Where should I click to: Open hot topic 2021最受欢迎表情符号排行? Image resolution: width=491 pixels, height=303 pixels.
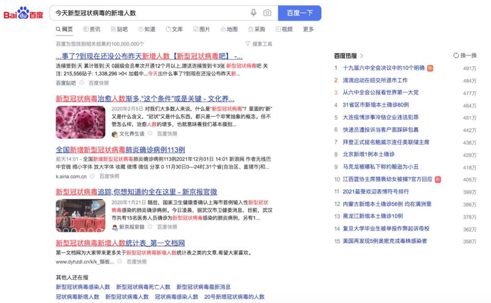click(x=376, y=192)
